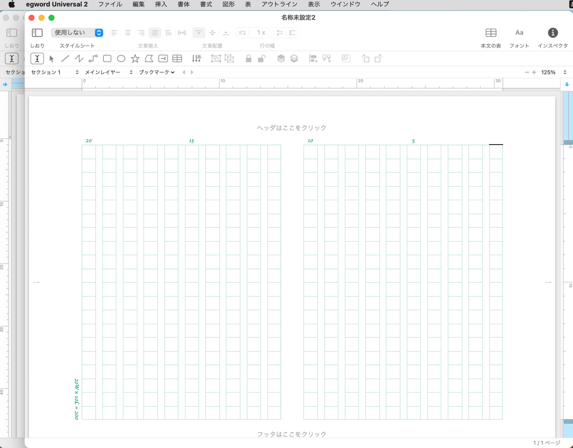
Task: Toggle bottom vertical text placement
Action: (x=226, y=33)
